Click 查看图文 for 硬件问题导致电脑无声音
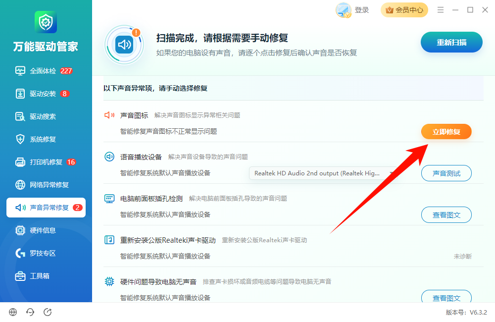This screenshot has height=322, width=495. coord(446,297)
